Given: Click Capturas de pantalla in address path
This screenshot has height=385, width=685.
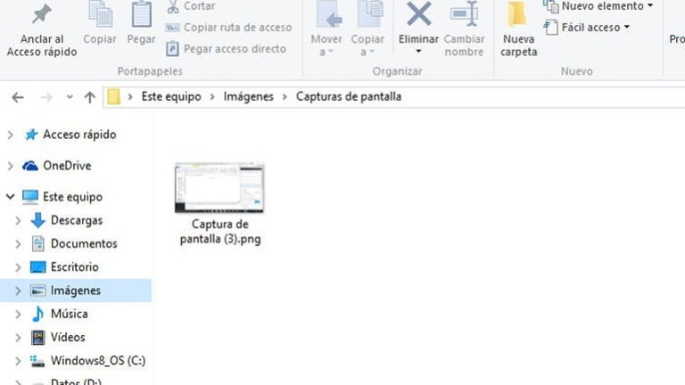Looking at the screenshot, I should pyautogui.click(x=349, y=96).
